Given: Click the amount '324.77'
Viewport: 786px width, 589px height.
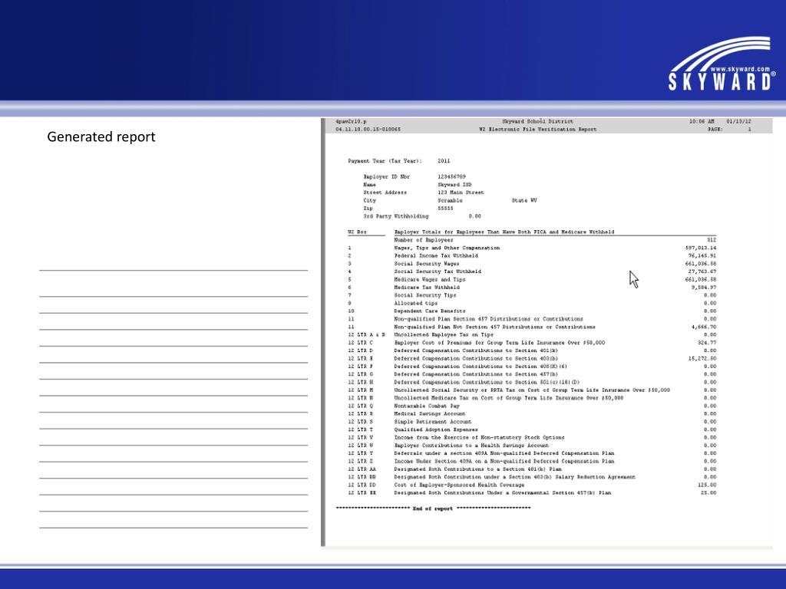Looking at the screenshot, I should (707, 343).
